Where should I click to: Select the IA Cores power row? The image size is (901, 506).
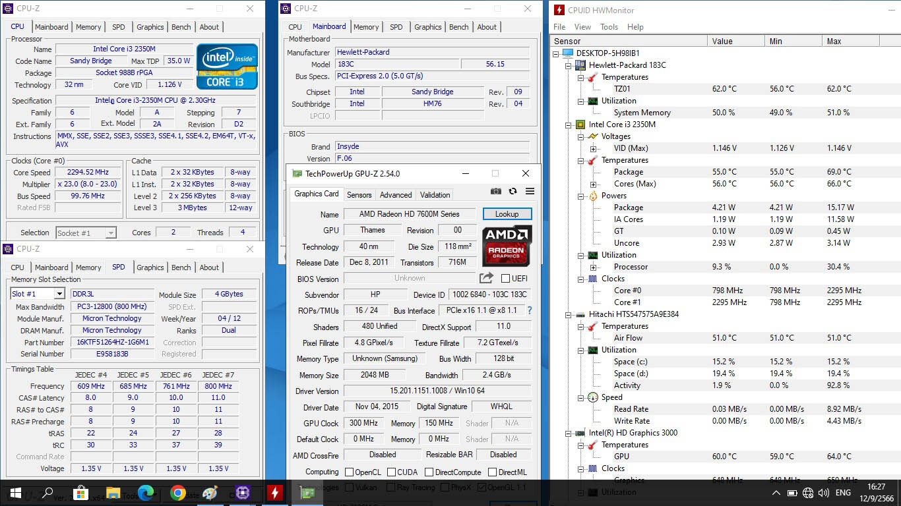coord(726,219)
